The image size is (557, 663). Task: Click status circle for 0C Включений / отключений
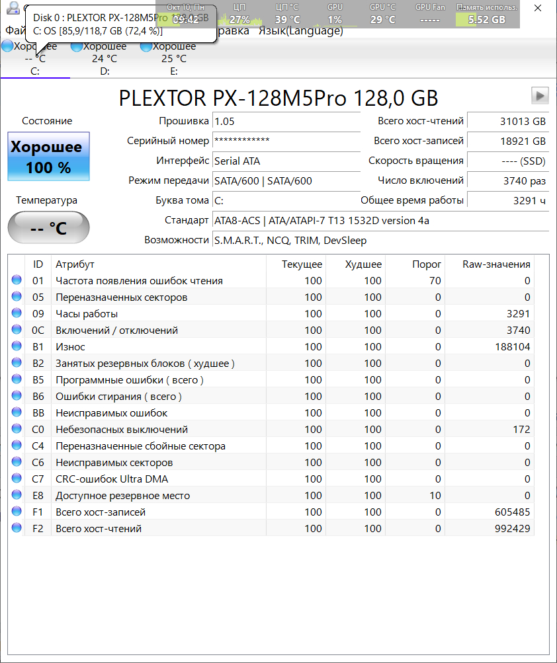tap(17, 329)
